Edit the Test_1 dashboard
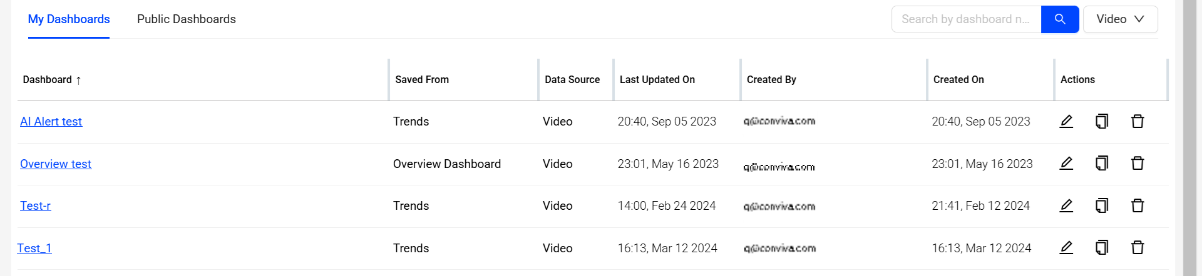The image size is (1202, 276). [x=1066, y=248]
